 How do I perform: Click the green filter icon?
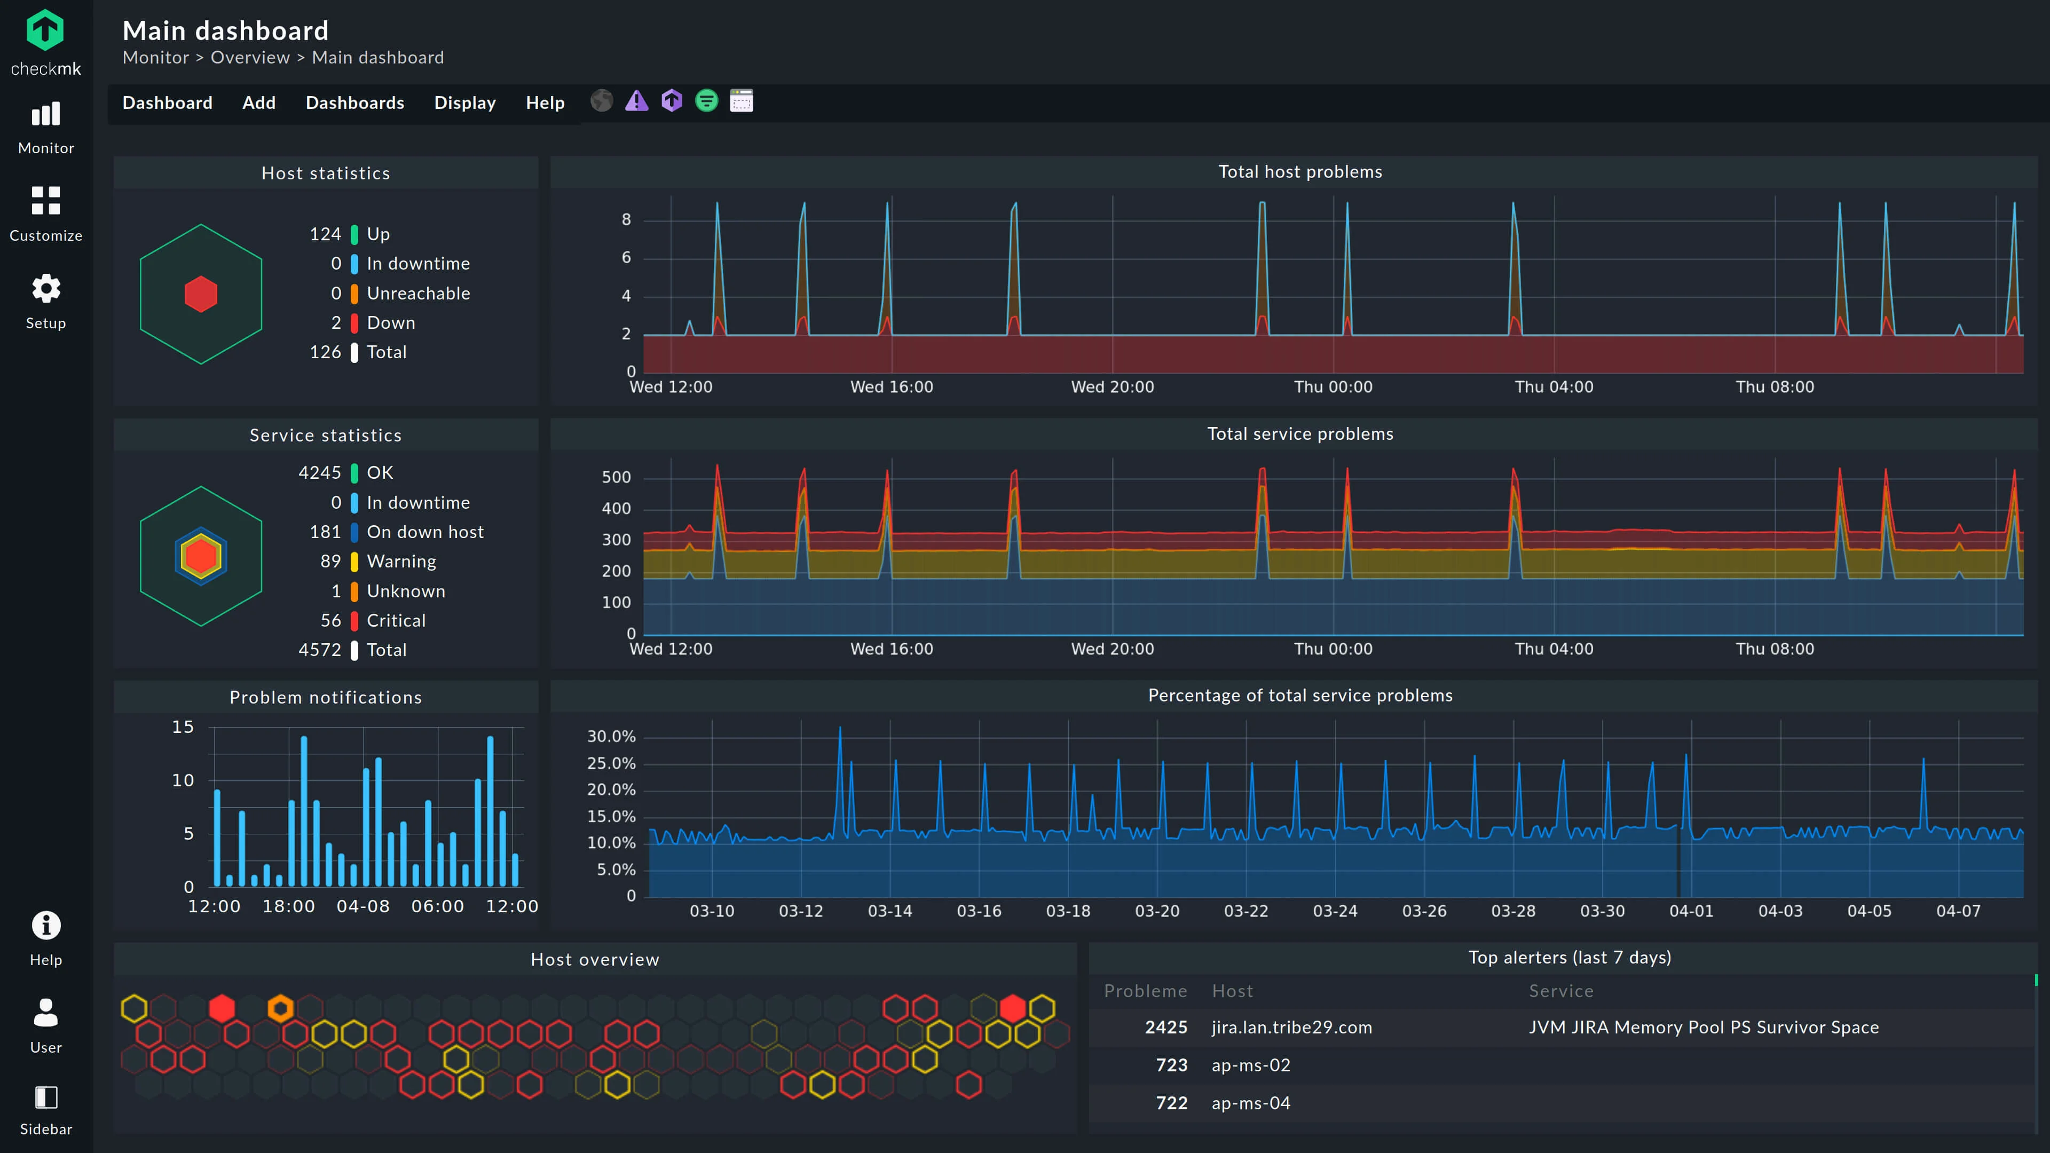click(707, 101)
